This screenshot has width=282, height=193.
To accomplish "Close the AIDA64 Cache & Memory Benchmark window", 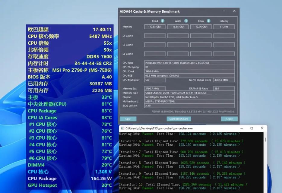I will (x=234, y=11).
